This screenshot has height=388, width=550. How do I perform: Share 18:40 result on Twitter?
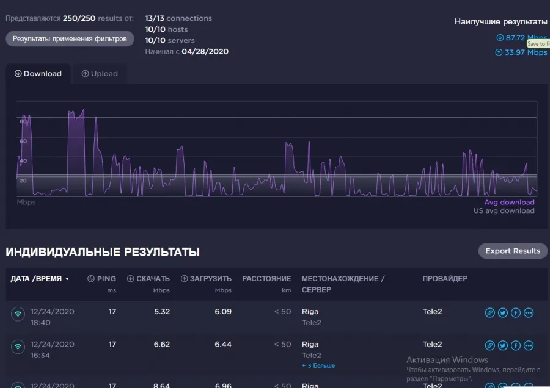click(503, 312)
